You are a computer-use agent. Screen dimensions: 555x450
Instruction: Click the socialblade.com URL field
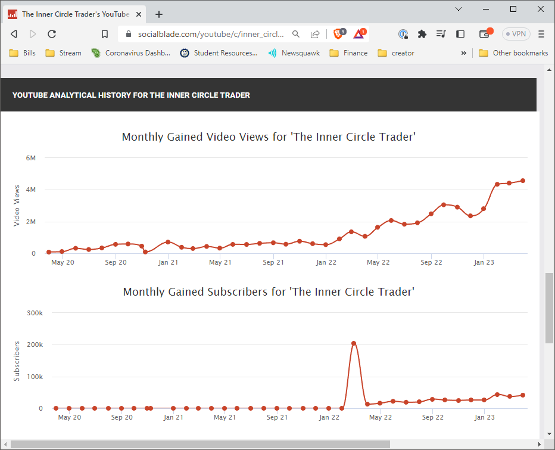click(x=211, y=34)
